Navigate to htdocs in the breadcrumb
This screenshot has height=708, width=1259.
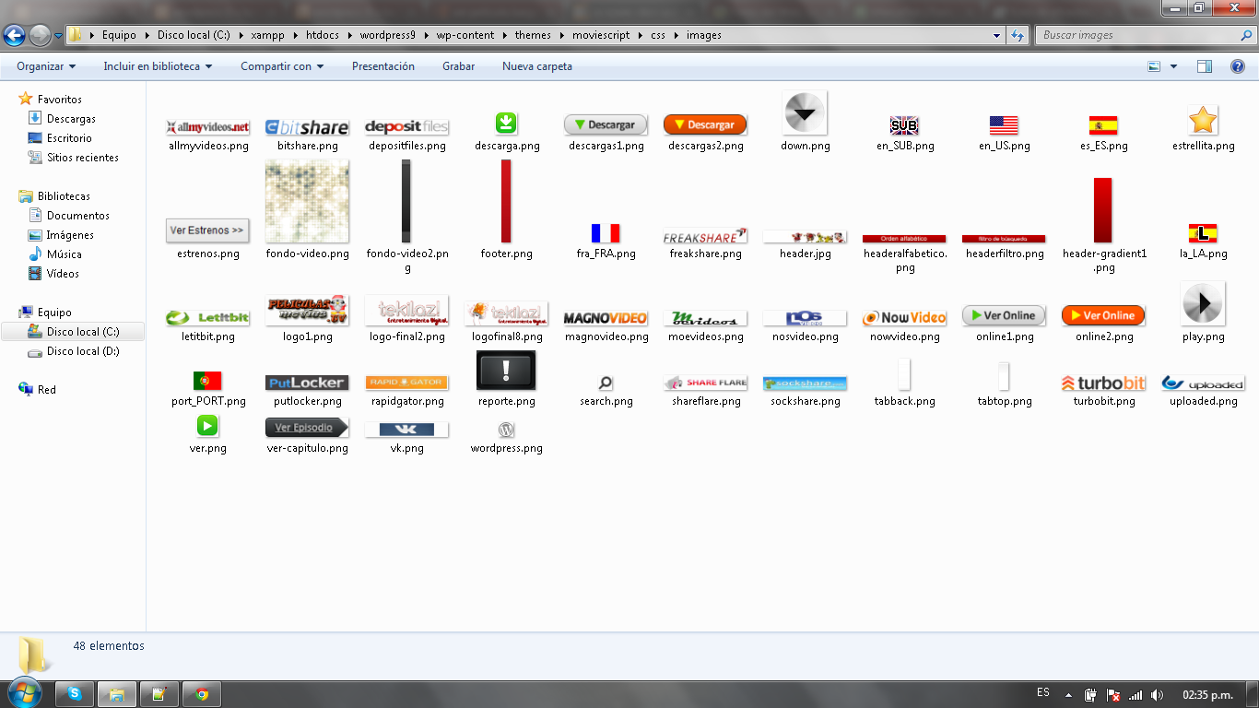click(x=323, y=35)
